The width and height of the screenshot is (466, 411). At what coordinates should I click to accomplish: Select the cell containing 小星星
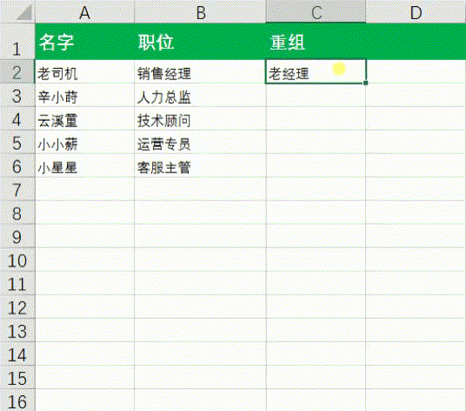coord(84,165)
